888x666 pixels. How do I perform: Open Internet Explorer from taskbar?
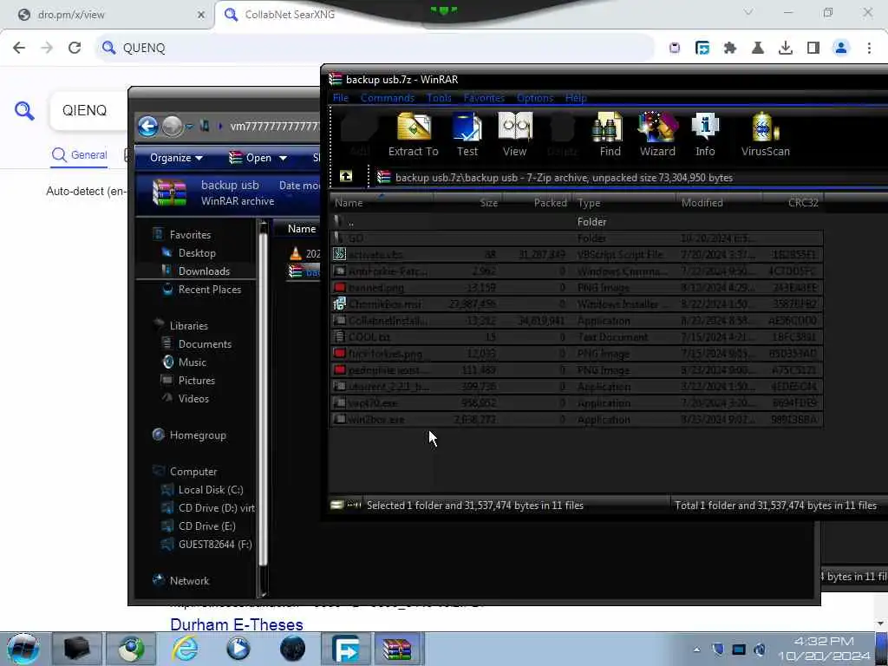186,649
